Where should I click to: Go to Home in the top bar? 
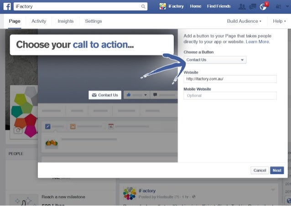pyautogui.click(x=195, y=6)
